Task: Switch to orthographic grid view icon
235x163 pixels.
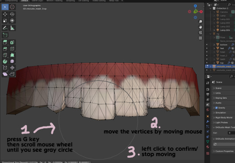Action: click(x=200, y=38)
